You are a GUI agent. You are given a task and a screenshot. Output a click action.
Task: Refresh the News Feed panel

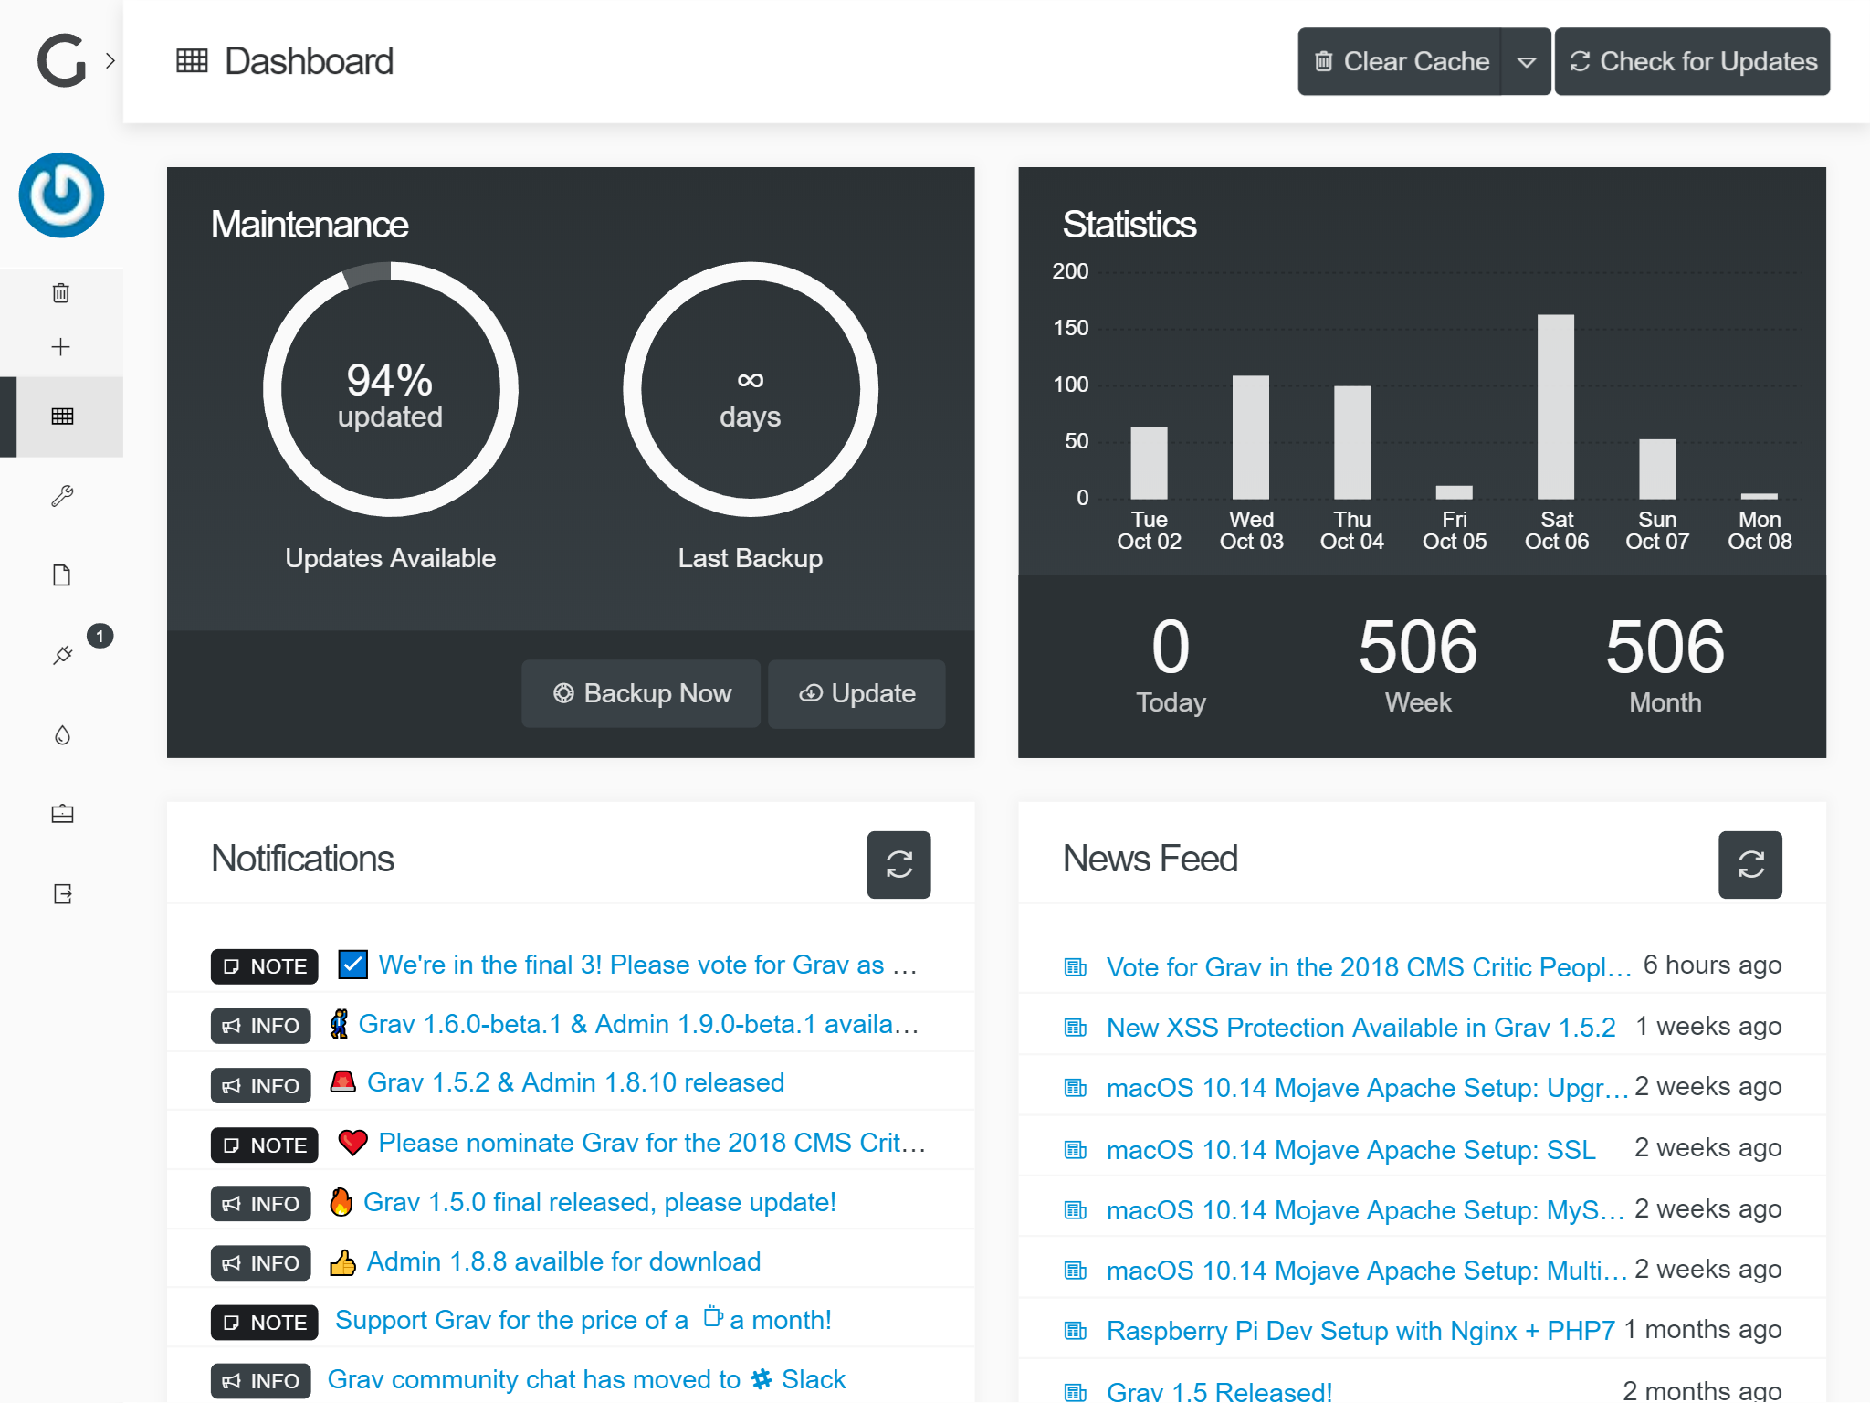1749,864
